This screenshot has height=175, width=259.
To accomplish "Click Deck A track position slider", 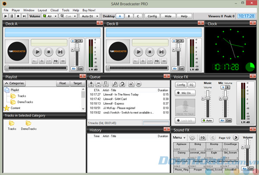I will coord(36,68).
